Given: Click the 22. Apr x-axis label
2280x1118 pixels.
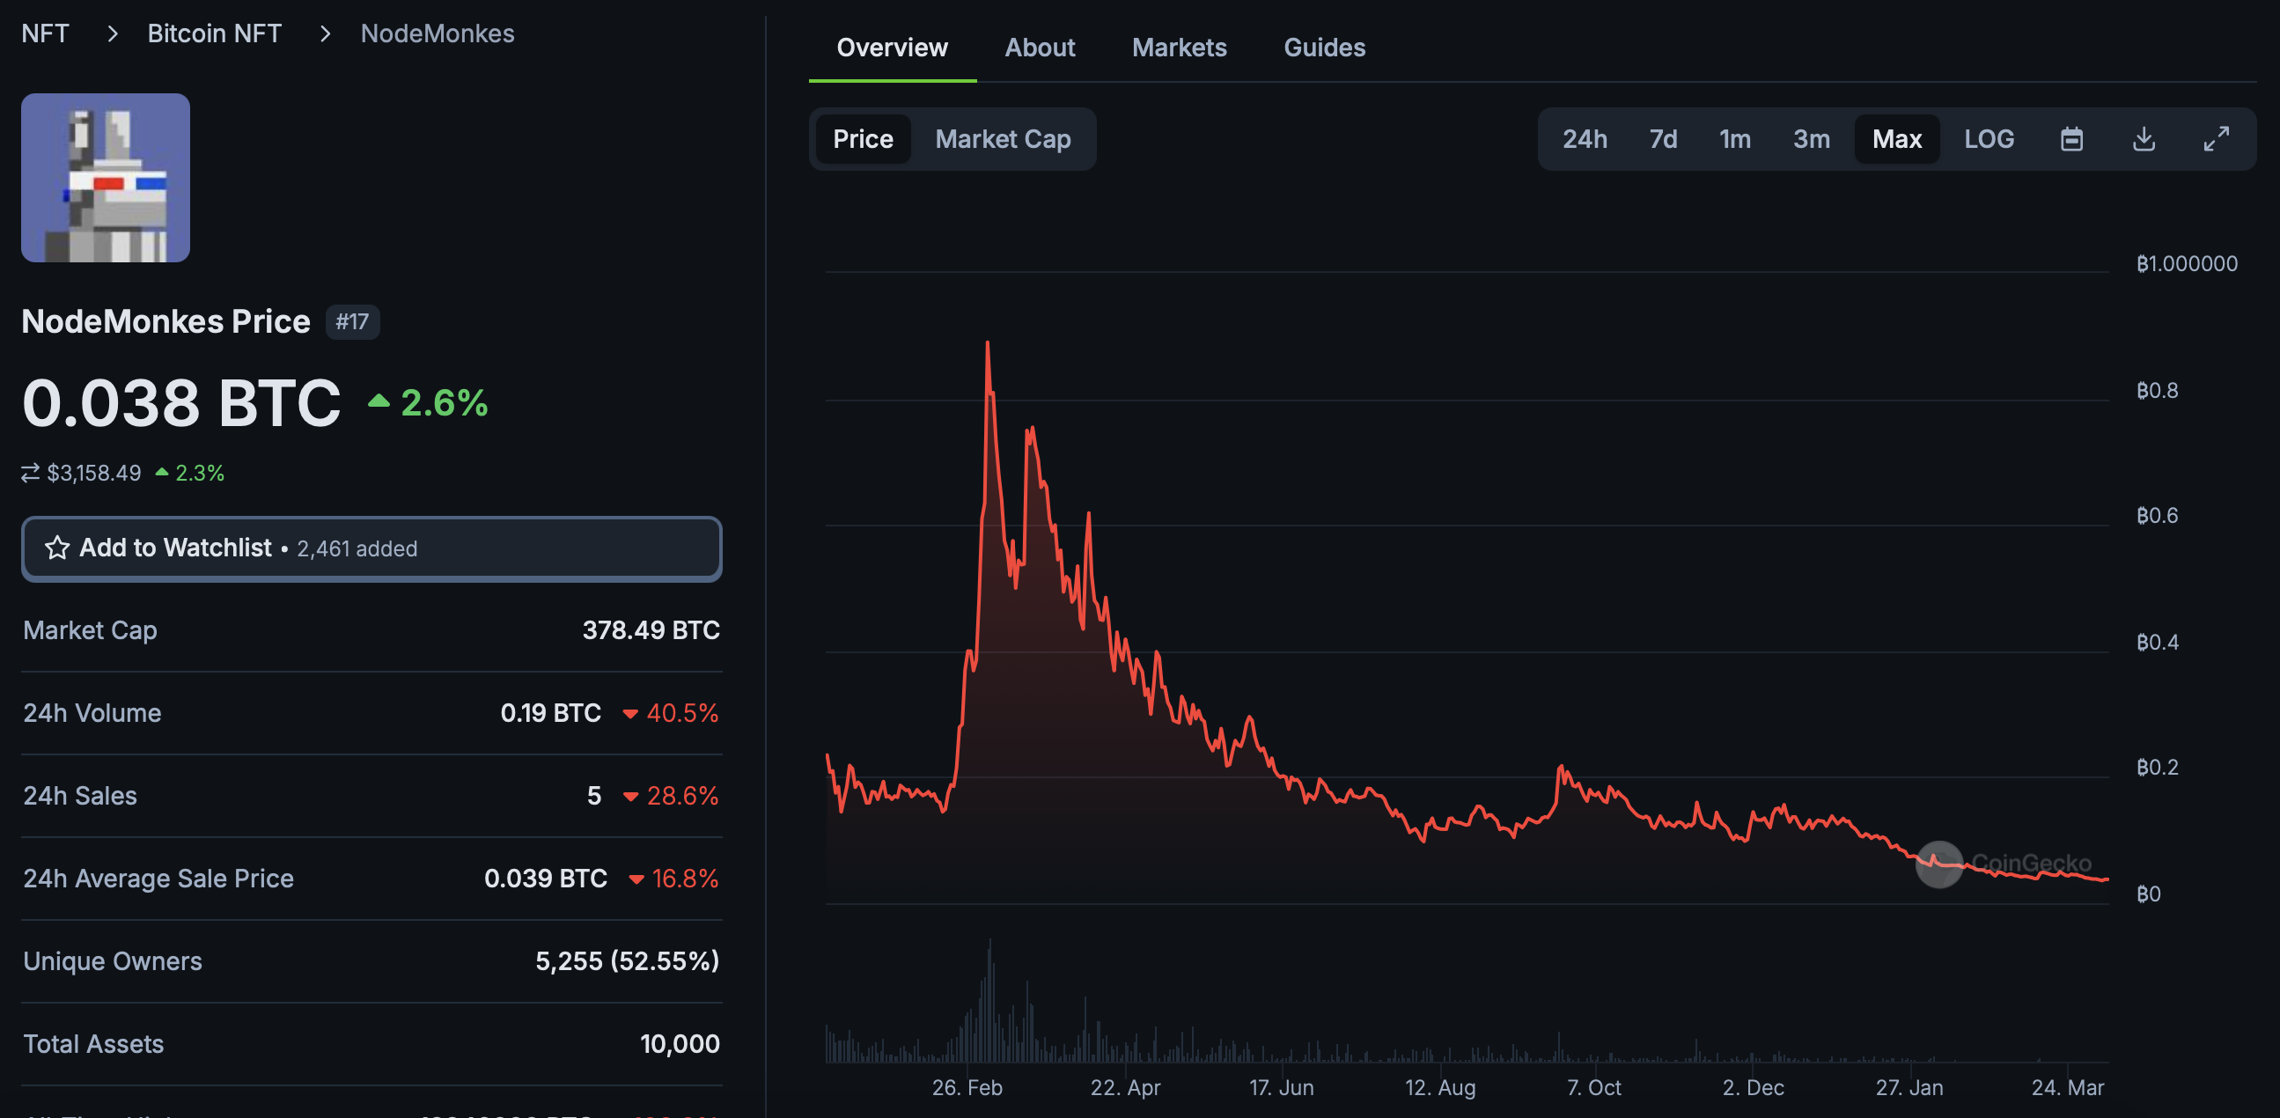Looking at the screenshot, I should tap(1125, 1087).
